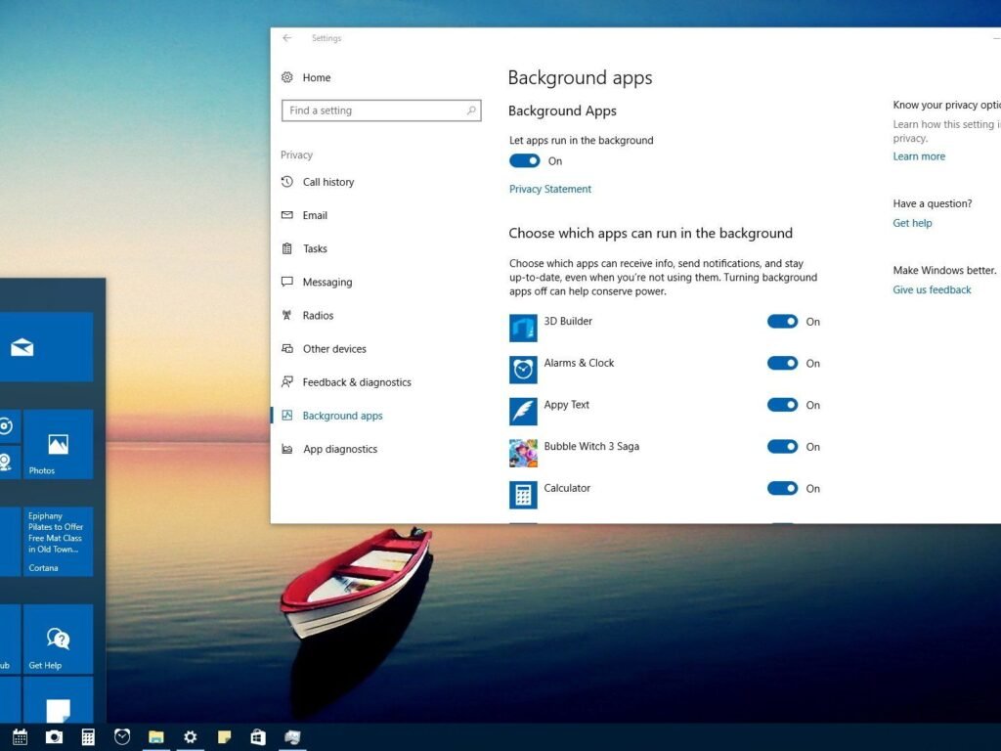The width and height of the screenshot is (1001, 751).
Task: Open the Photos tile in Start menu
Action: [58, 445]
